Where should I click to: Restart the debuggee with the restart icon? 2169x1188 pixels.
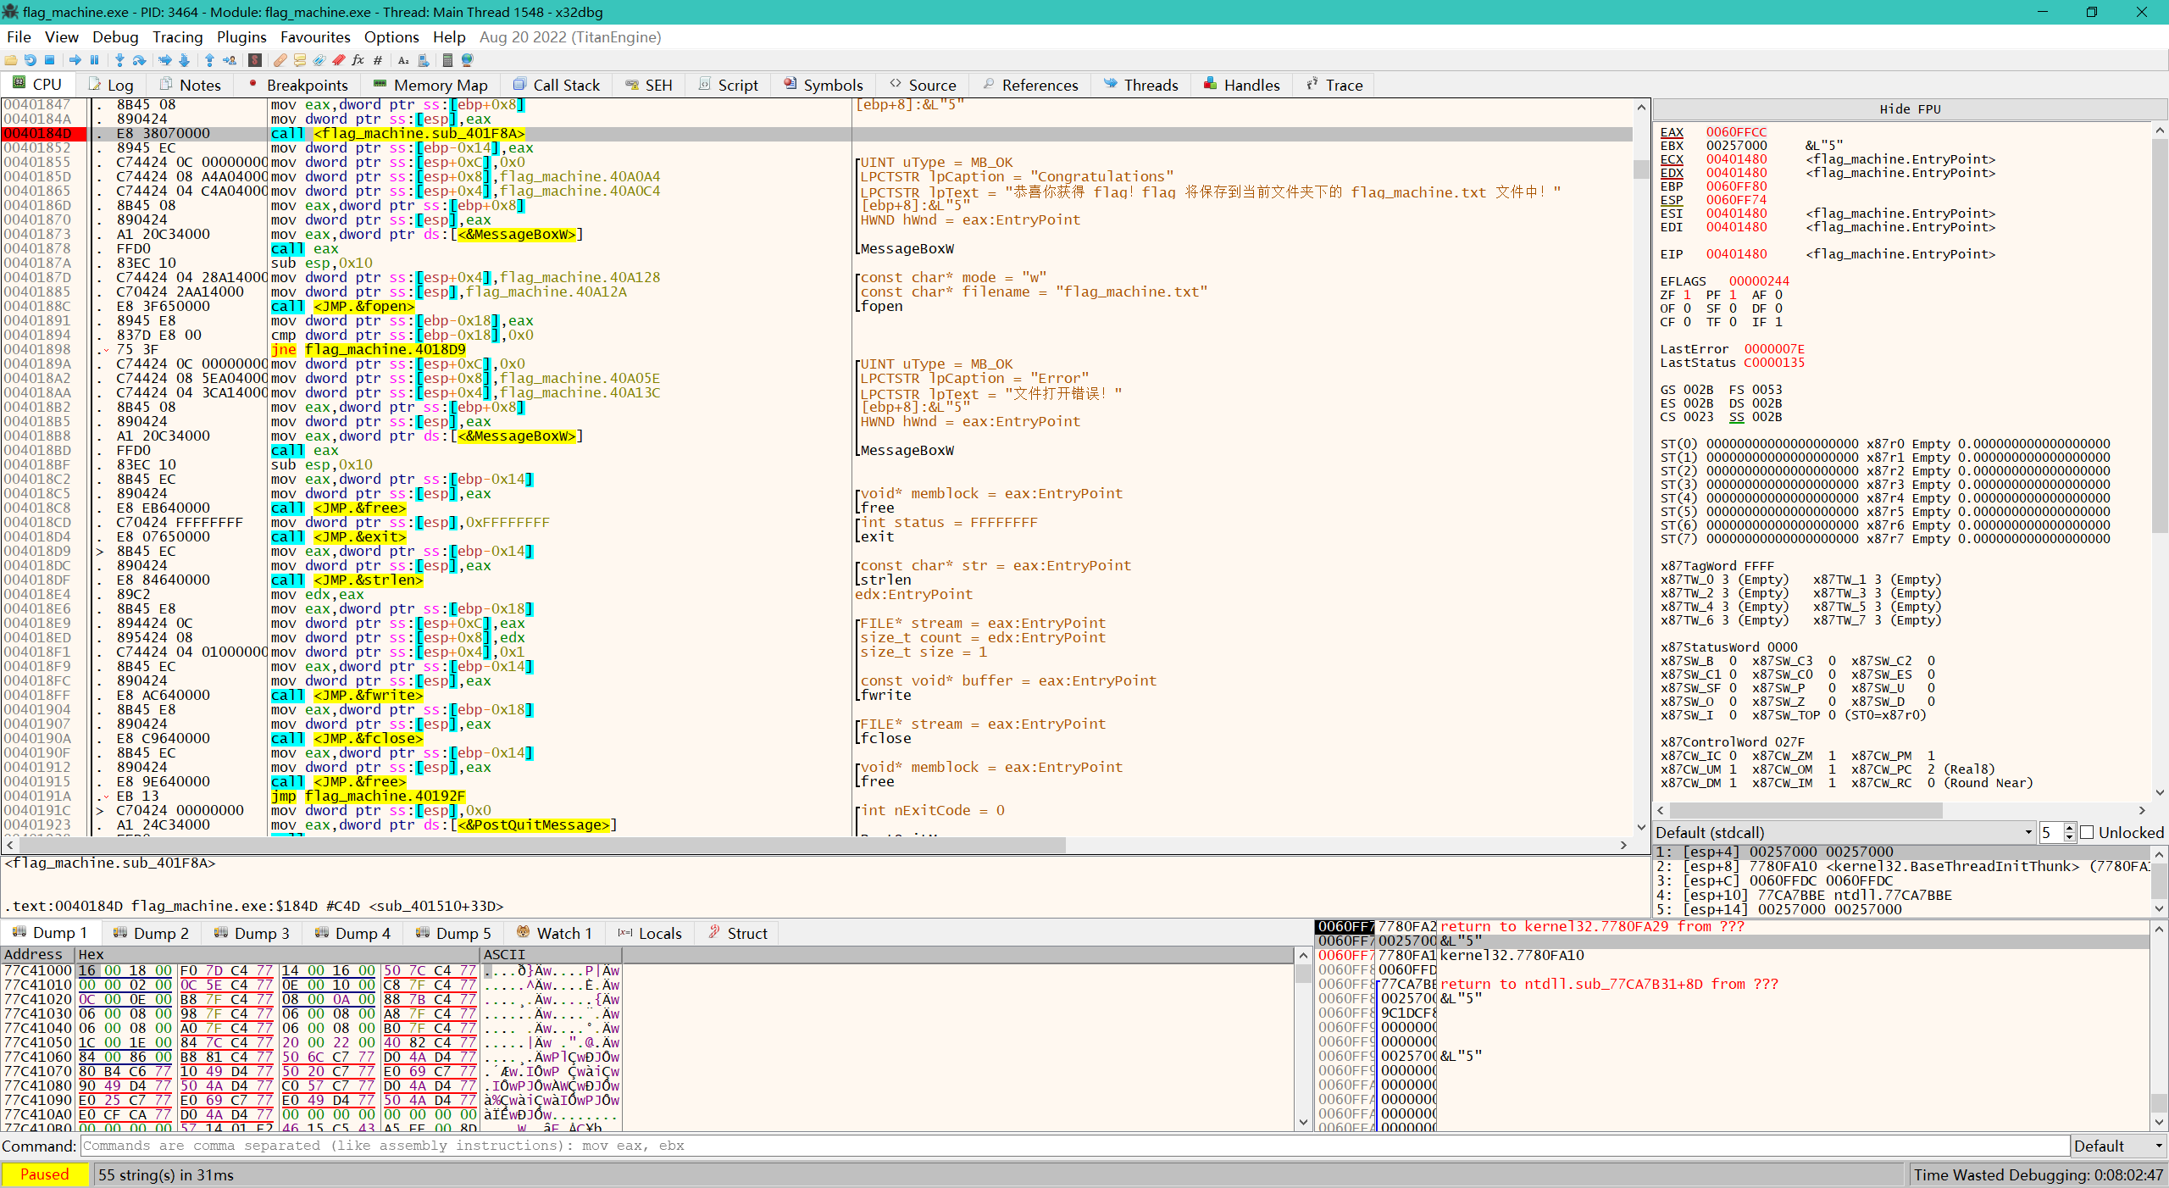[x=31, y=60]
